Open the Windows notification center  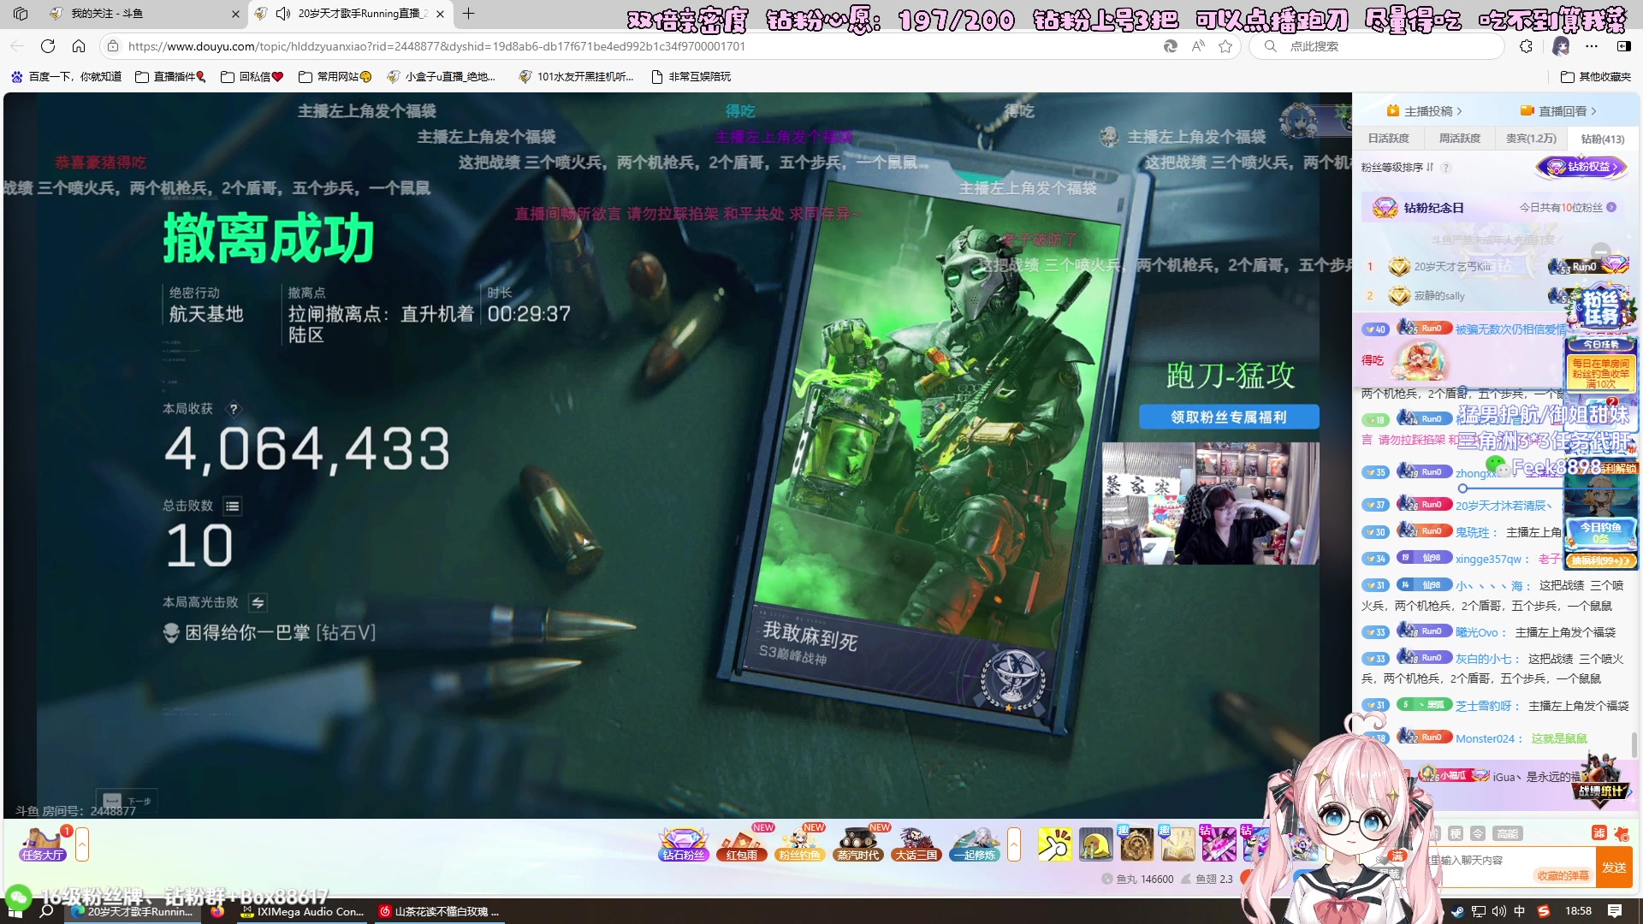(1615, 911)
